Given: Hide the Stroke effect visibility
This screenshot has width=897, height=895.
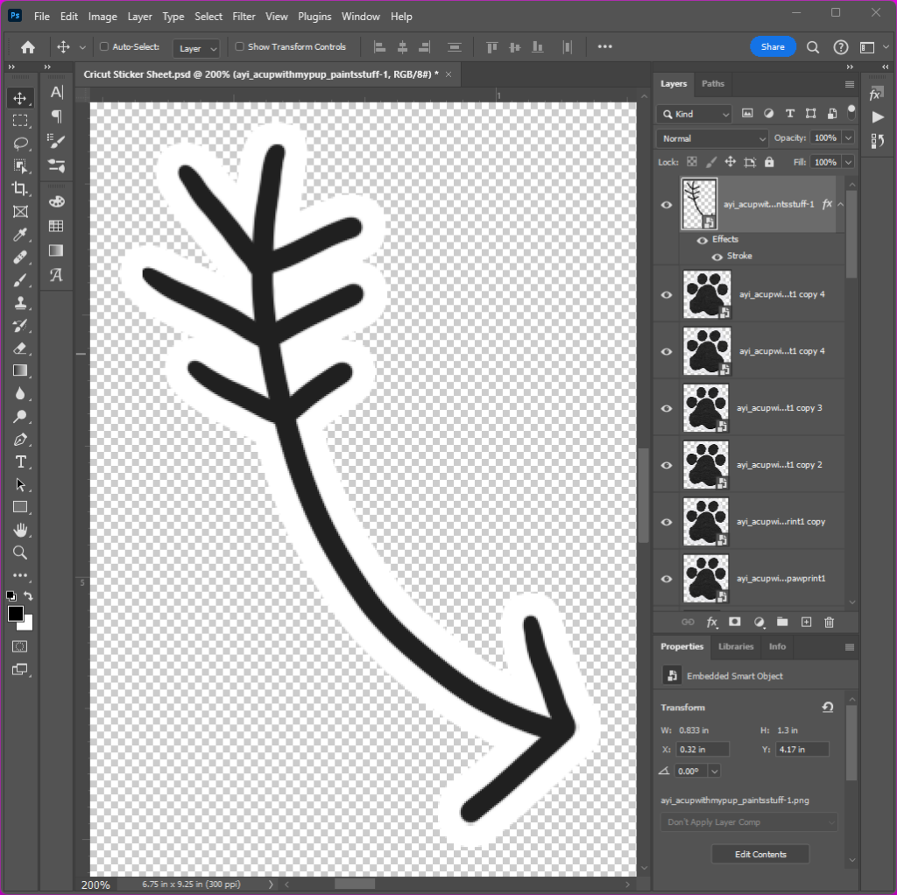Looking at the screenshot, I should tap(717, 257).
